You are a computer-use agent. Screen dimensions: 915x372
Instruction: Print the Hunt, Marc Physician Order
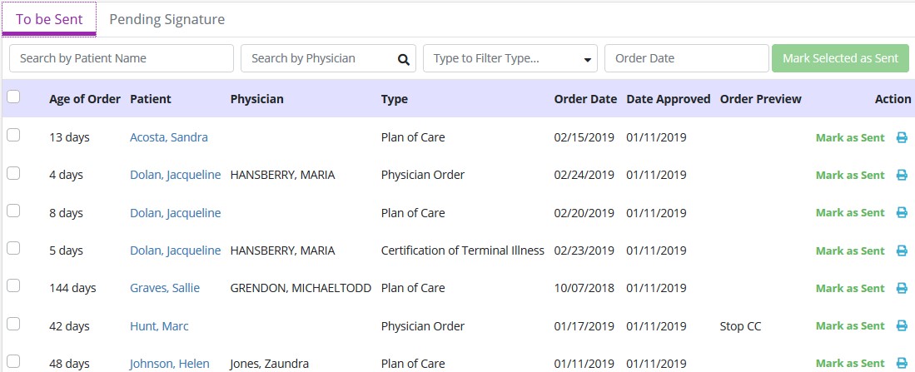[902, 326]
